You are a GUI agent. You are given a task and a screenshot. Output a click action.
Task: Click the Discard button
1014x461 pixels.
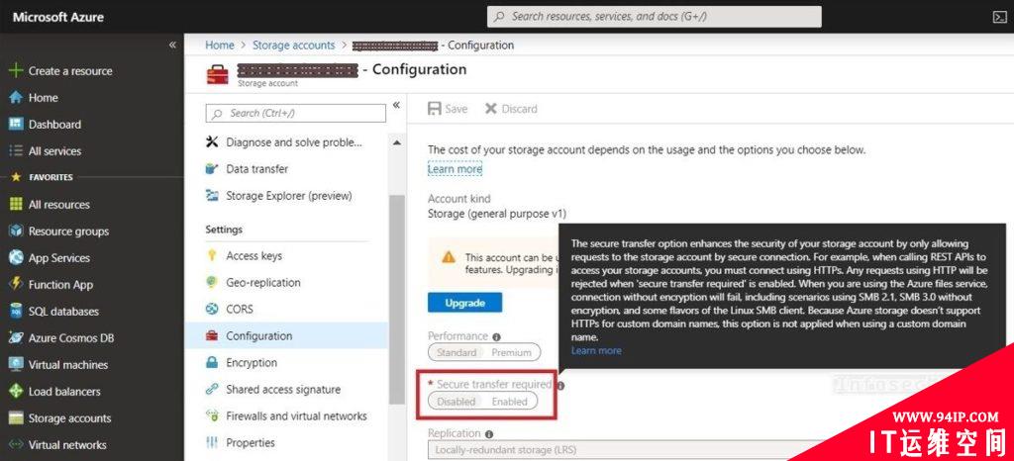pos(511,109)
